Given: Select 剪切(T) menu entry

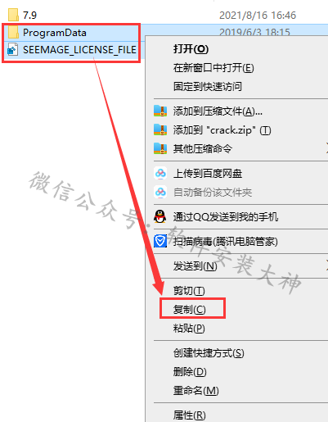Looking at the screenshot, I should point(189,291).
